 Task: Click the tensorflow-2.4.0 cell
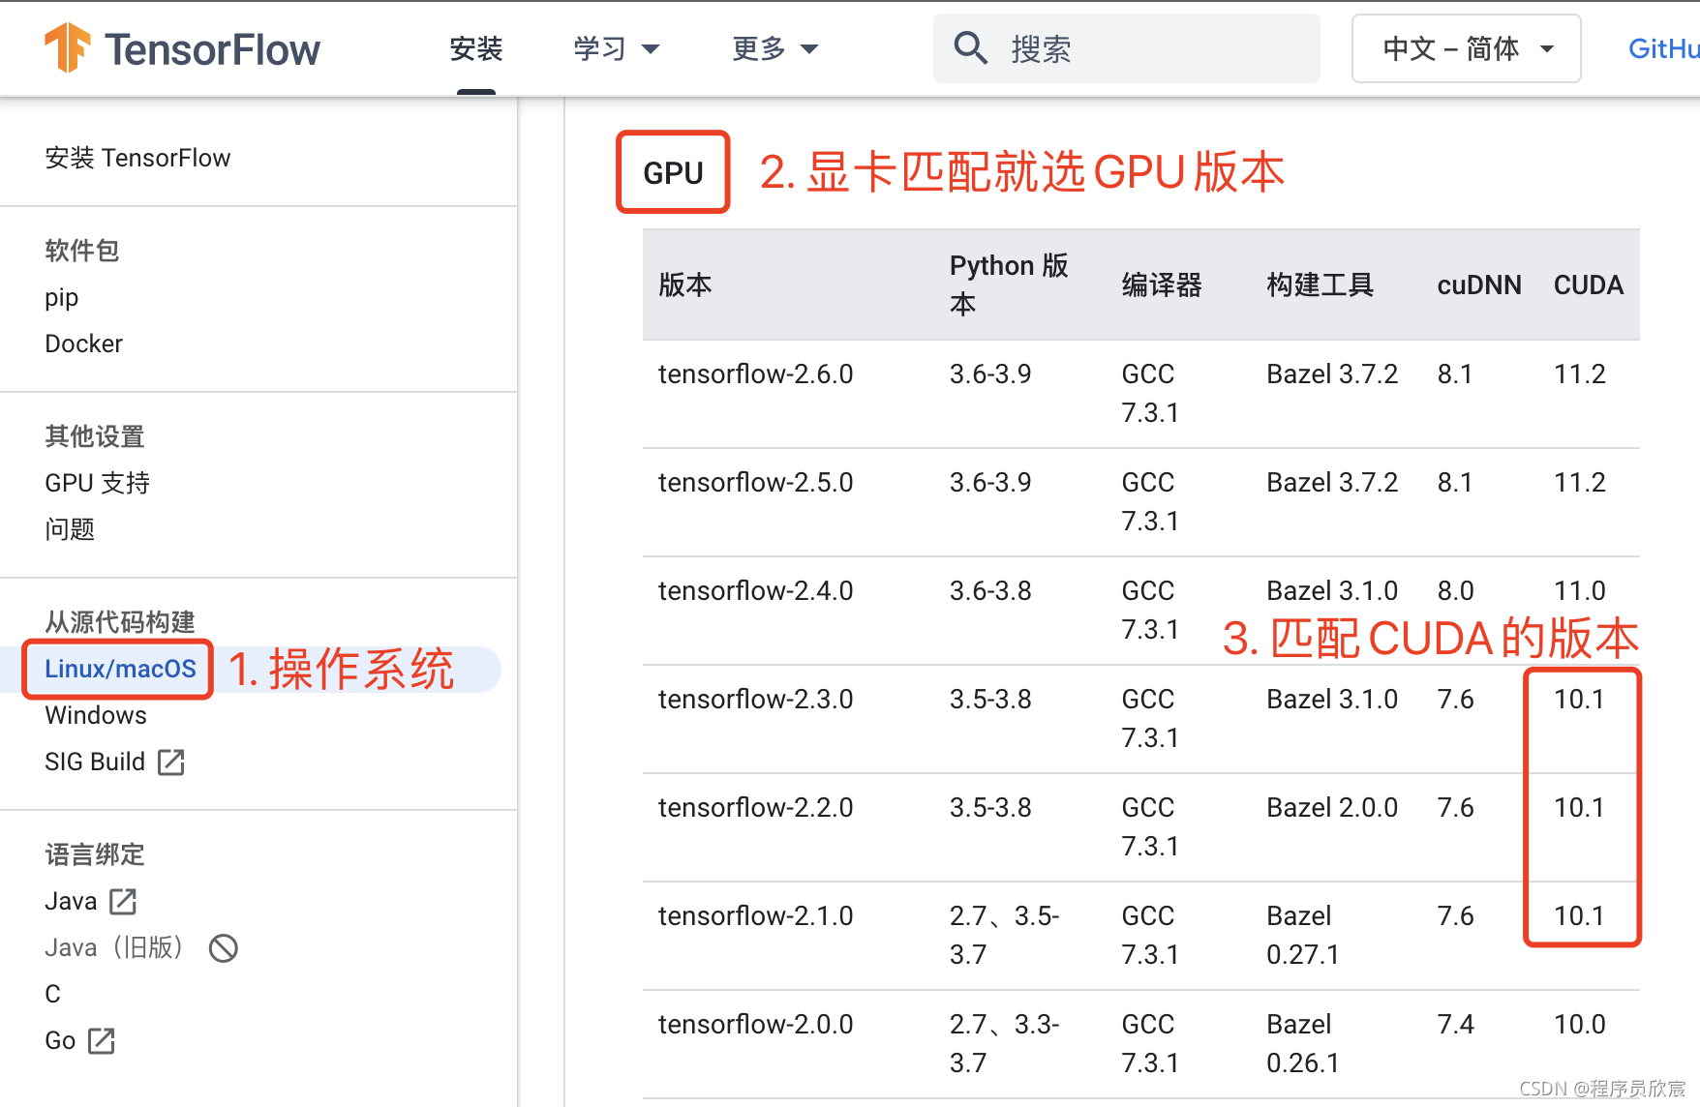tap(755, 590)
